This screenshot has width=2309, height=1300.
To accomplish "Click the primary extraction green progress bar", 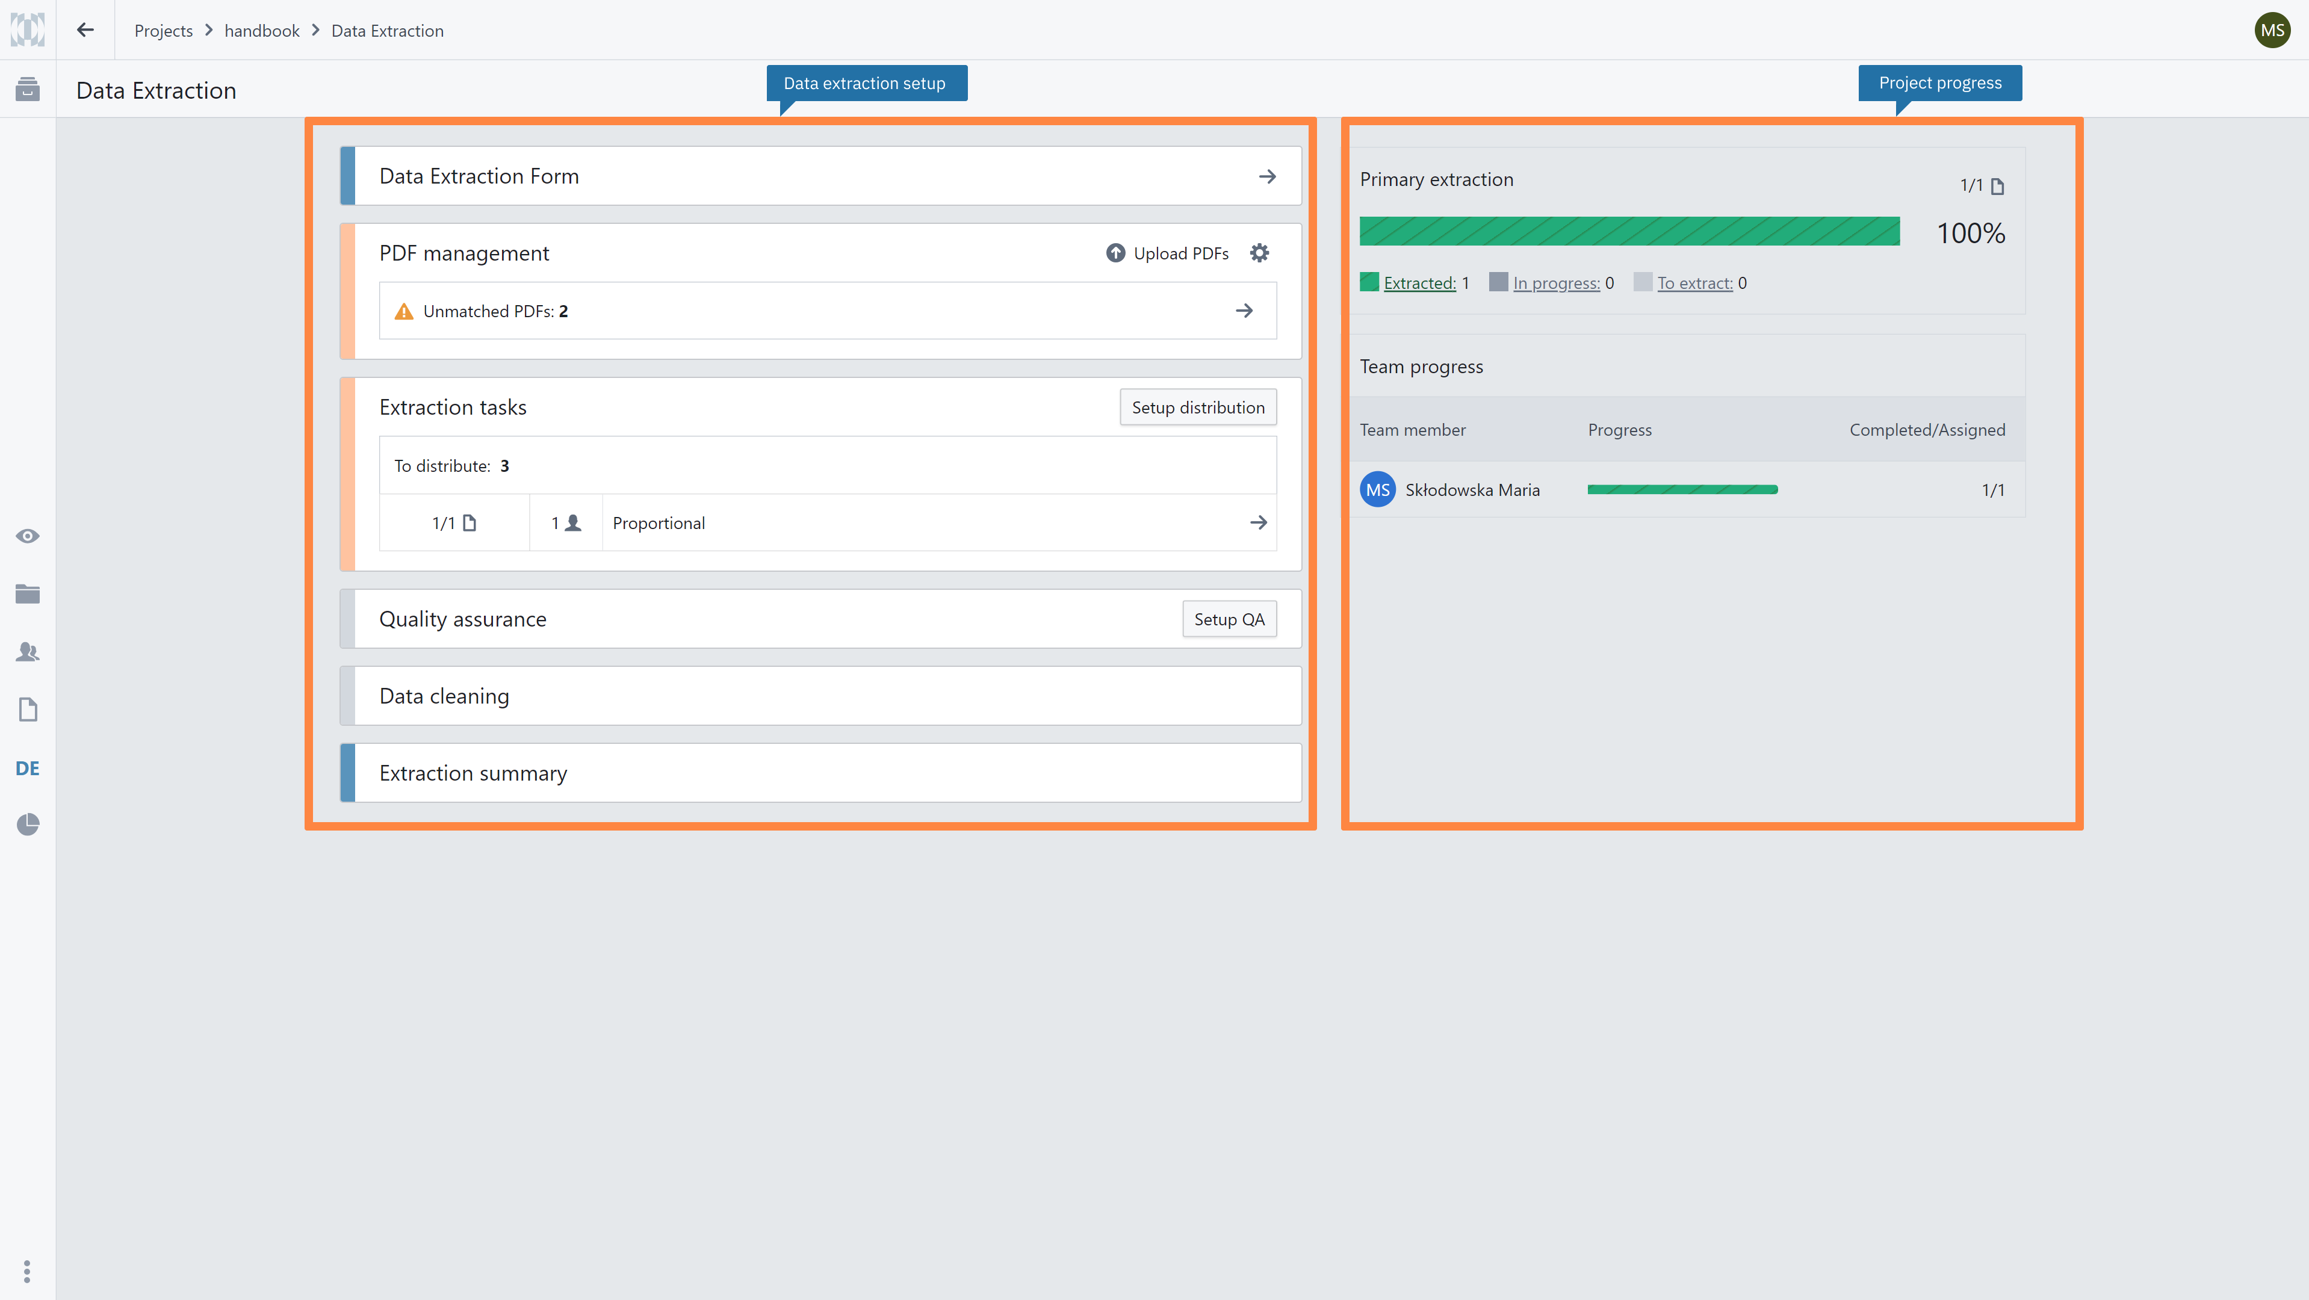I will [1629, 231].
